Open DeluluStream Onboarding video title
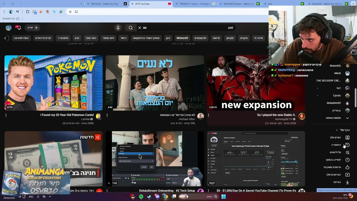This screenshot has height=201, width=357. pyautogui.click(x=167, y=191)
